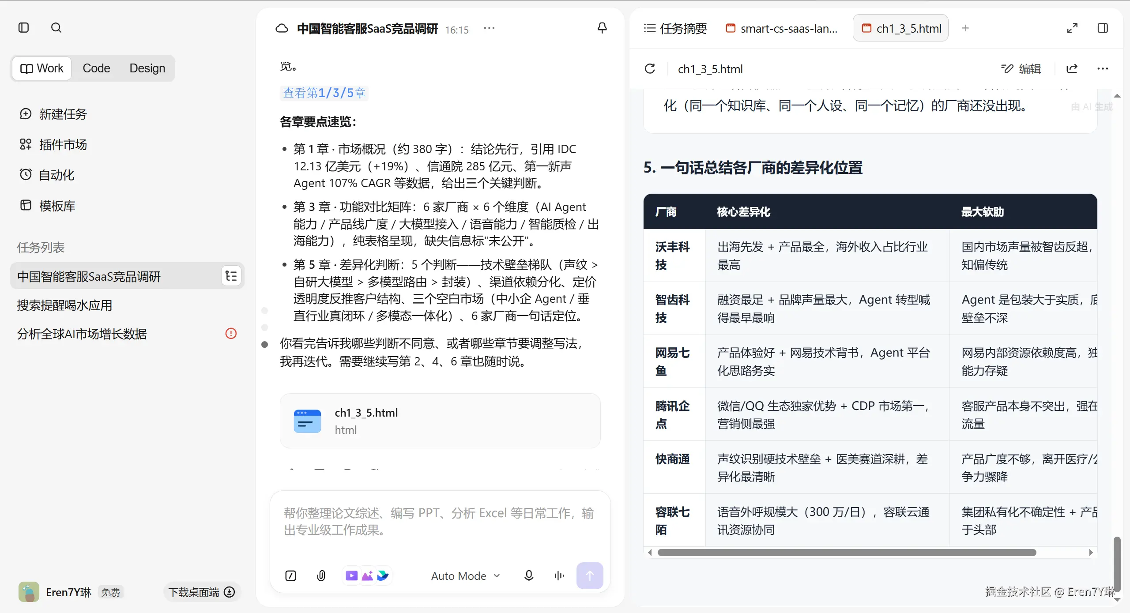Open the 查看第1/3/5章 link
1130x613 pixels.
point(324,93)
